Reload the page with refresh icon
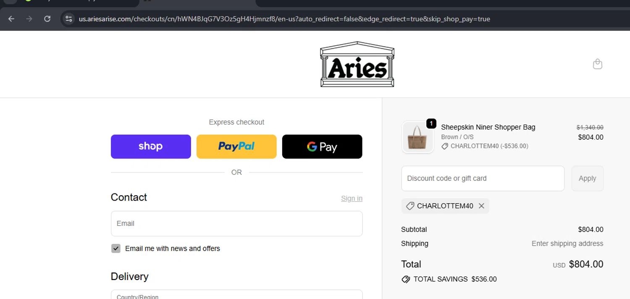Viewport: 630px width, 299px height. click(47, 19)
